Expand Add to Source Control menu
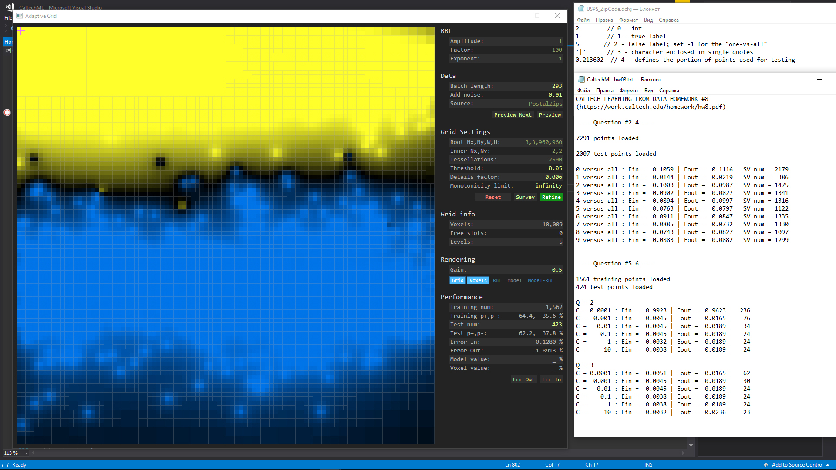 click(x=797, y=465)
